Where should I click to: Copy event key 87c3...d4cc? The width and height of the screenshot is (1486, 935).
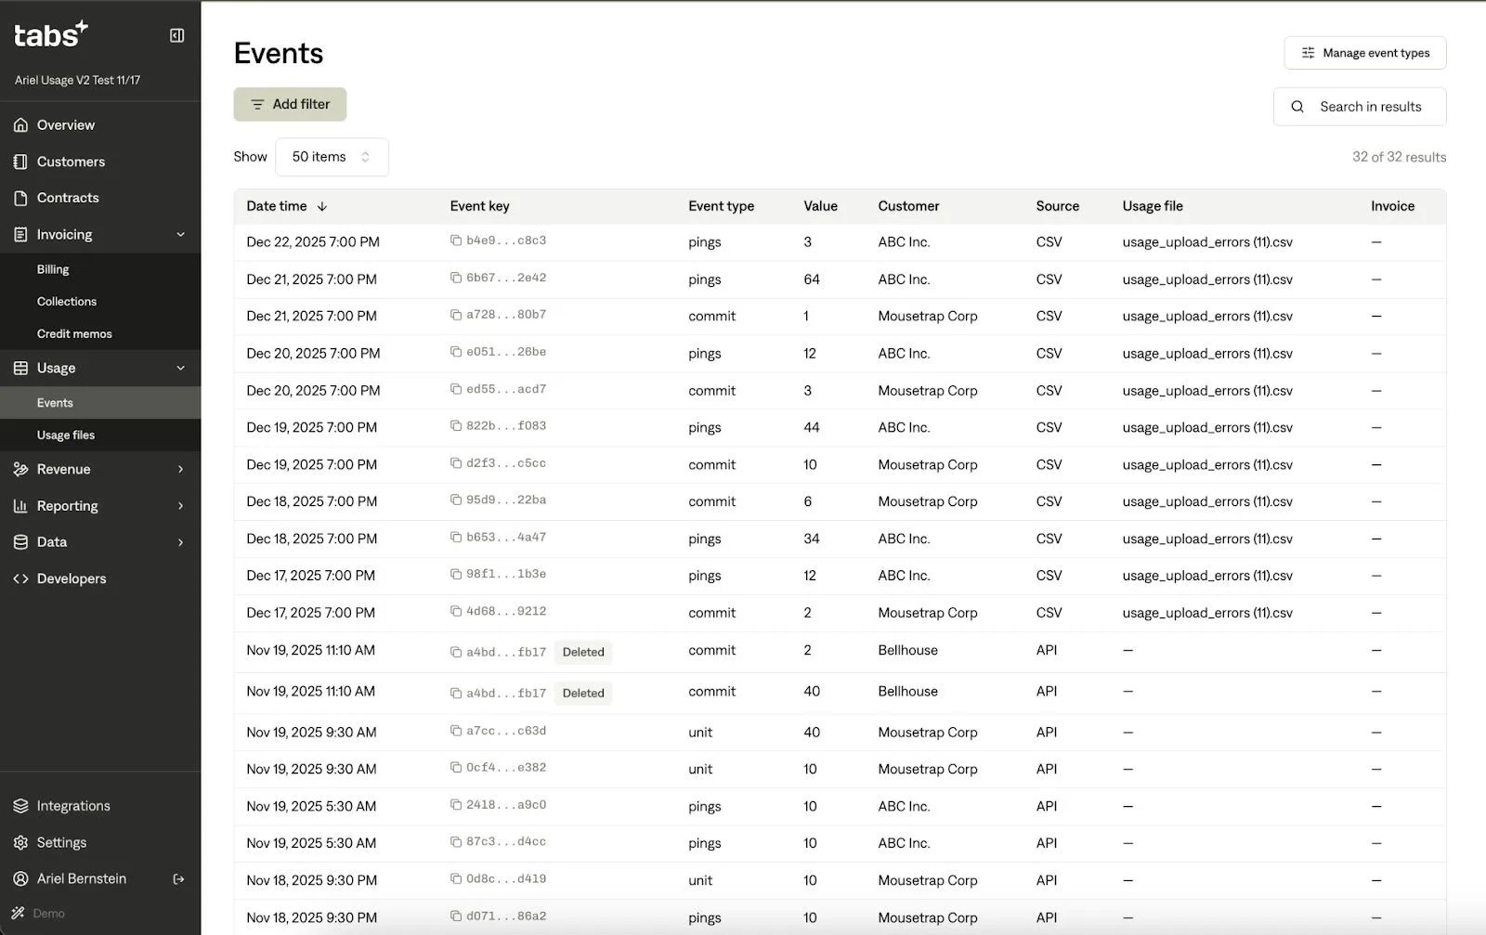pos(456,841)
